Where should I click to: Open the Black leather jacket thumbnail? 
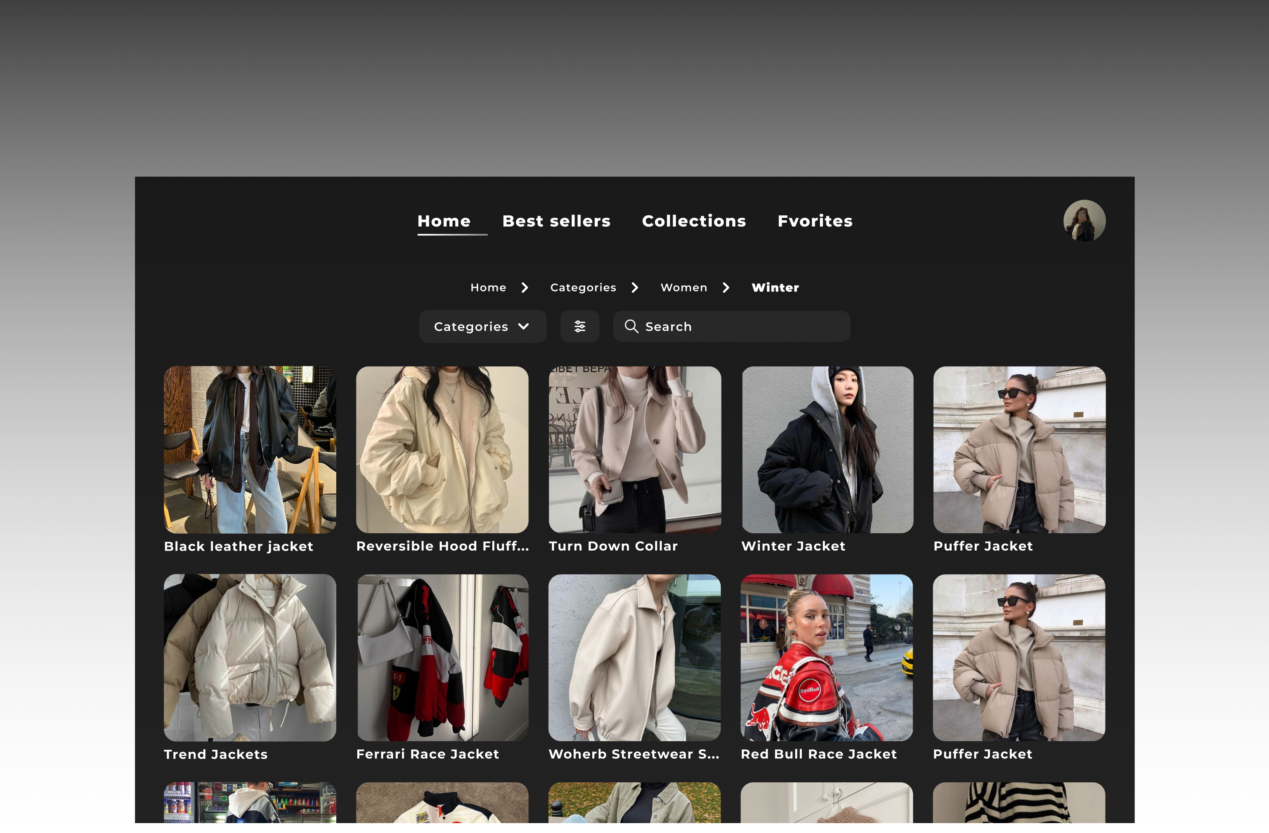pos(249,450)
